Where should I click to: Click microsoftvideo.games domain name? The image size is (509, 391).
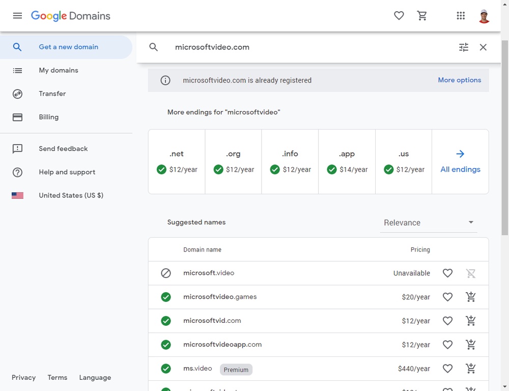coord(220,297)
